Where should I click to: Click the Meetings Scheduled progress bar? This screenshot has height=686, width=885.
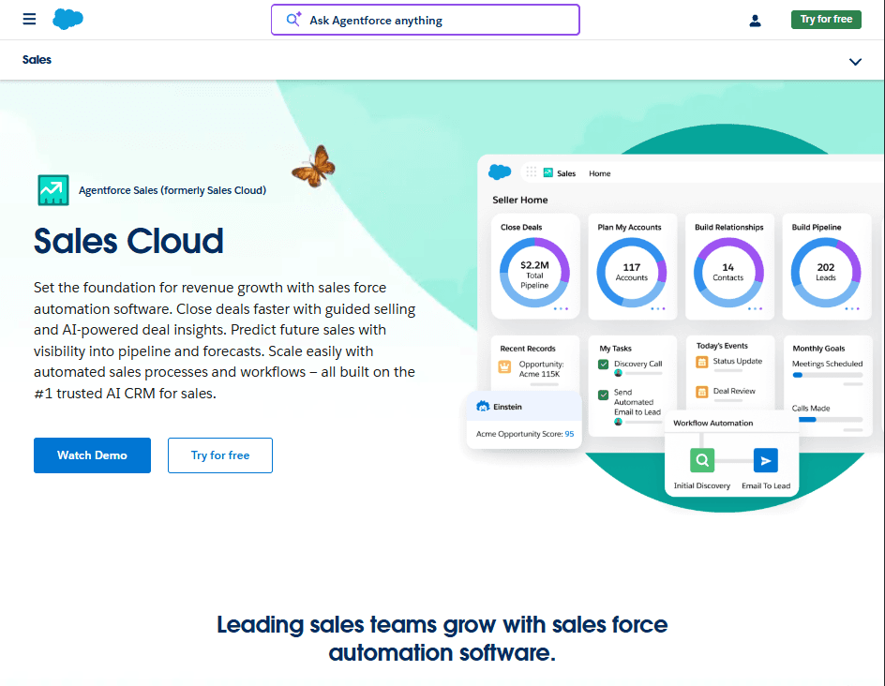pyautogui.click(x=828, y=375)
